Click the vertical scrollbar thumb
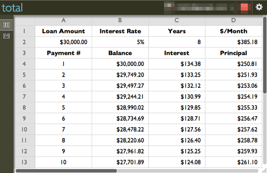This screenshot has height=173, width=267. pyautogui.click(x=265, y=55)
